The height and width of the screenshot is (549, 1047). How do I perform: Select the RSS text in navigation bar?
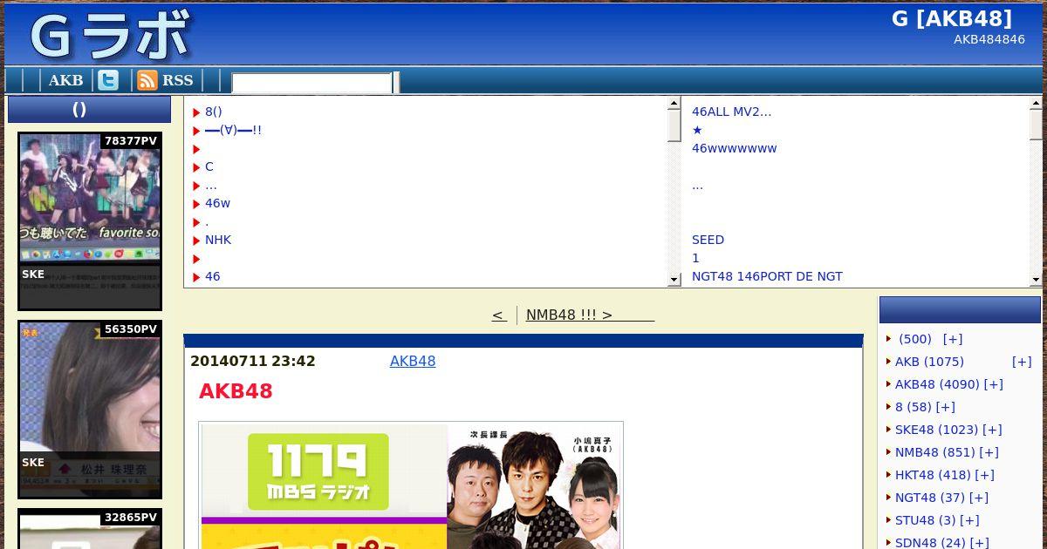[x=177, y=80]
